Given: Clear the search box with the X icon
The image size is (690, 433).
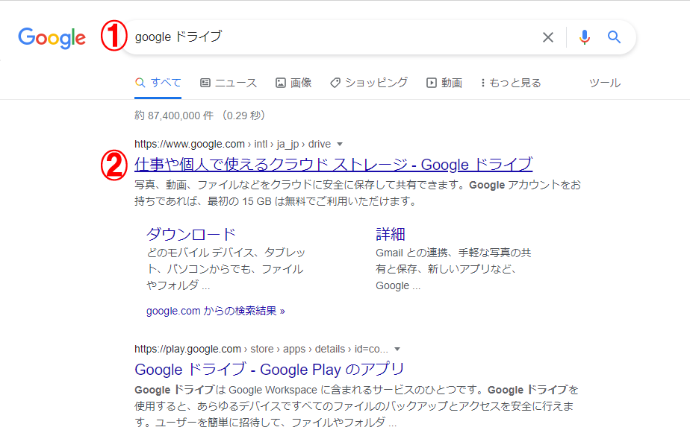Looking at the screenshot, I should (548, 37).
